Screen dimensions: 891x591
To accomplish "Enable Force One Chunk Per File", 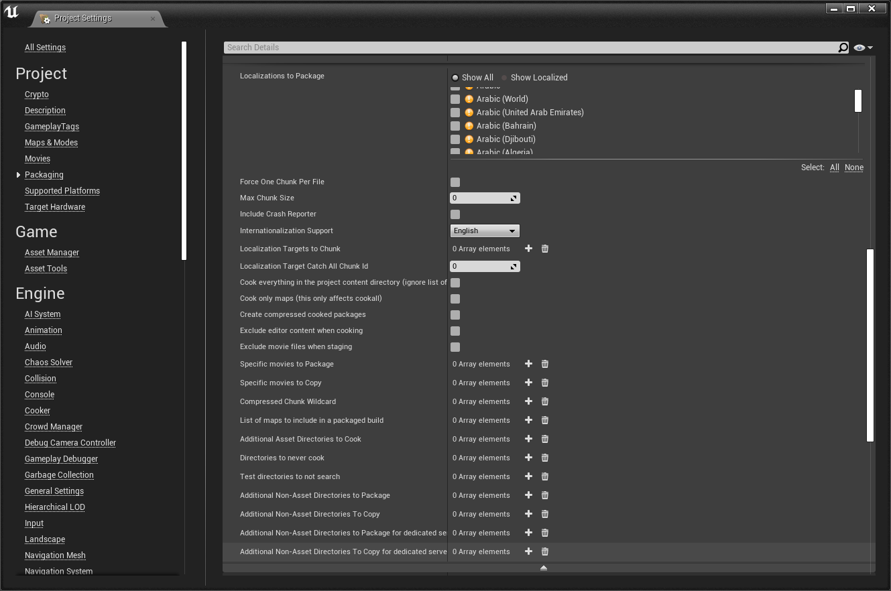I will coord(455,182).
